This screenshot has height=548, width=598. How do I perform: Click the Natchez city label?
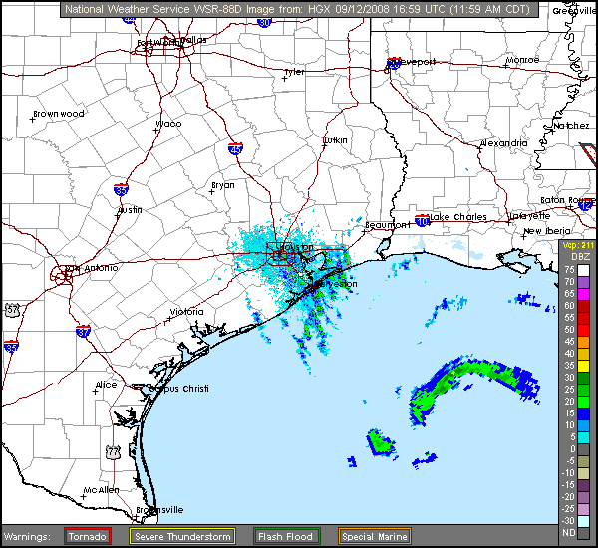571,126
